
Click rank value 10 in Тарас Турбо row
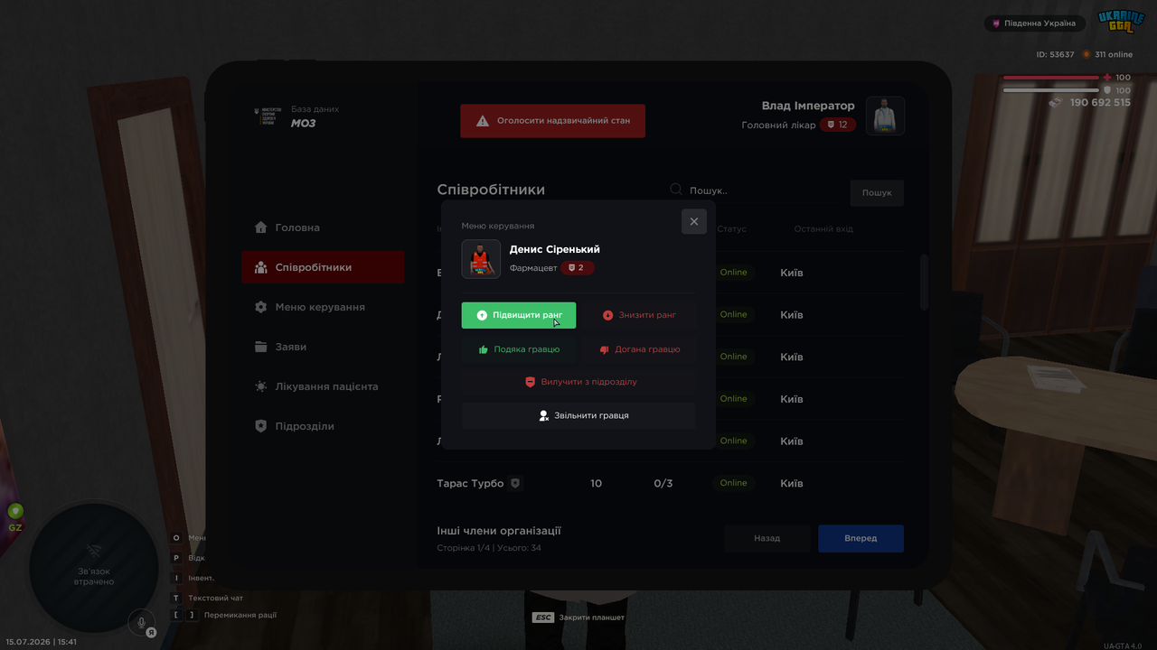(x=596, y=483)
